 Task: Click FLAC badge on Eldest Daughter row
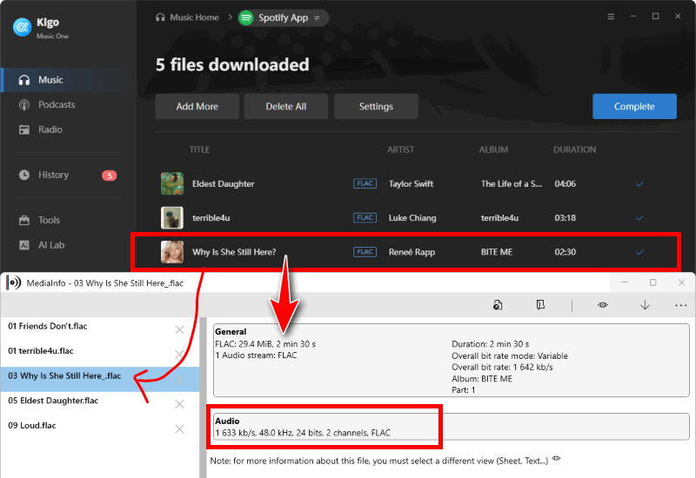[x=365, y=183]
